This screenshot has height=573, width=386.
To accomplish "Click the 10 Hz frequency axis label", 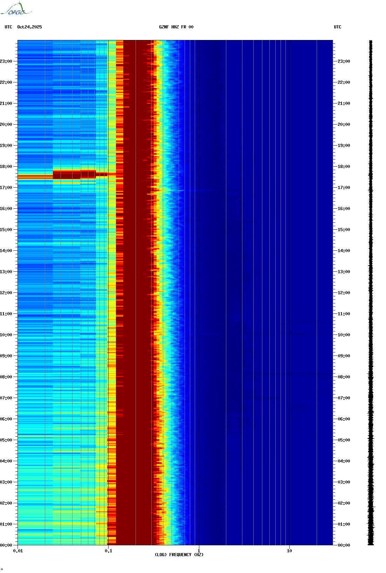I will (x=289, y=551).
